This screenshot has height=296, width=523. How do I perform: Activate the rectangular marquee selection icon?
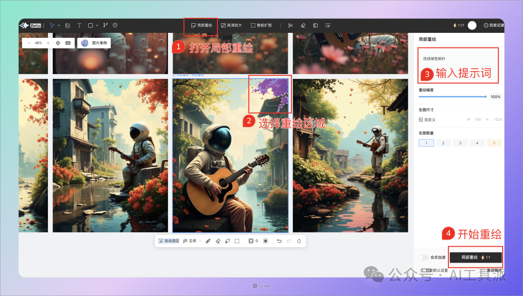[236, 240]
